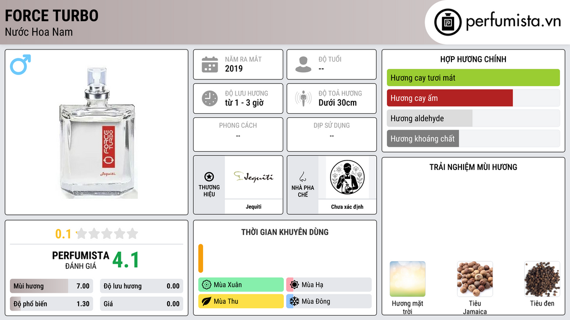Screen dimensions: 570x320
Task: Click the Giá 0.00 score field
Action: [141, 304]
